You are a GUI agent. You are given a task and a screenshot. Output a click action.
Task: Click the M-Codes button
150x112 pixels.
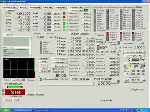(39, 94)
